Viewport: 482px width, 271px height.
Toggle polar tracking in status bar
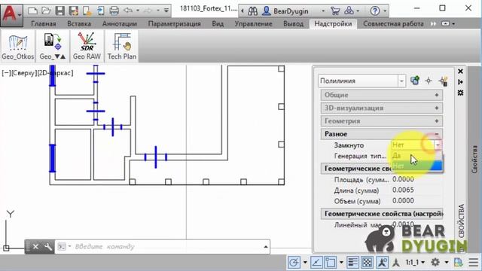coord(294,262)
